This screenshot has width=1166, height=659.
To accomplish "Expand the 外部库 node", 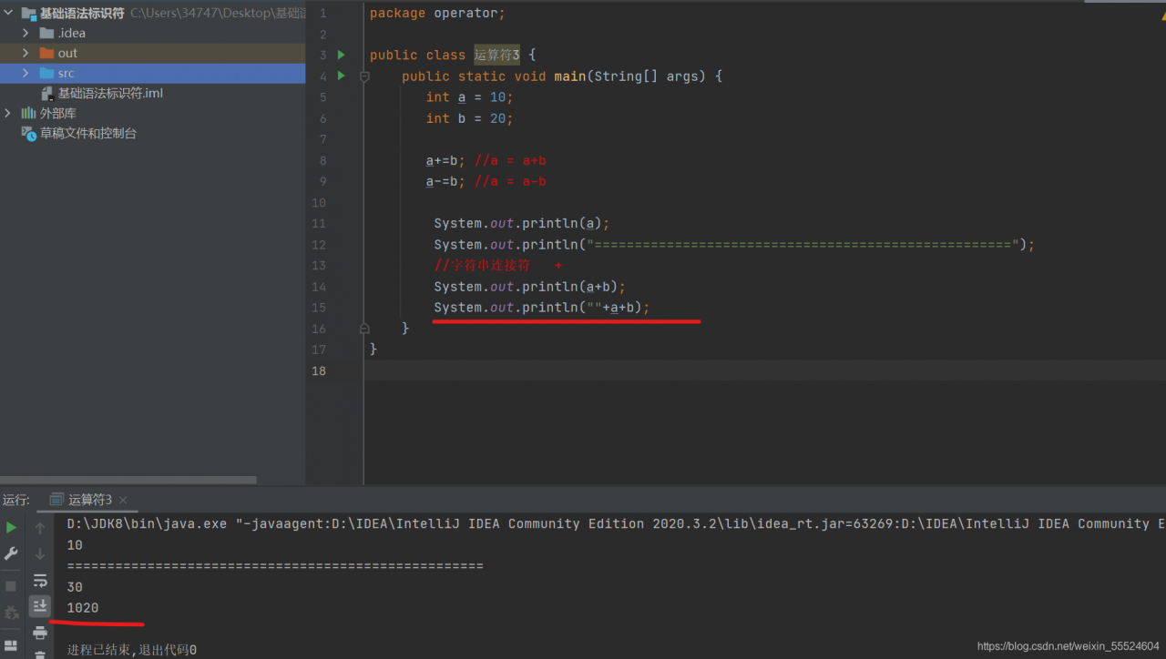I will (8, 113).
